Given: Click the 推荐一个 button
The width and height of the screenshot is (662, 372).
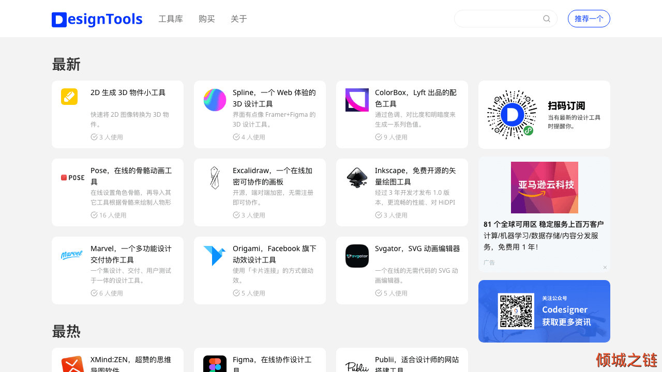Looking at the screenshot, I should pyautogui.click(x=589, y=19).
